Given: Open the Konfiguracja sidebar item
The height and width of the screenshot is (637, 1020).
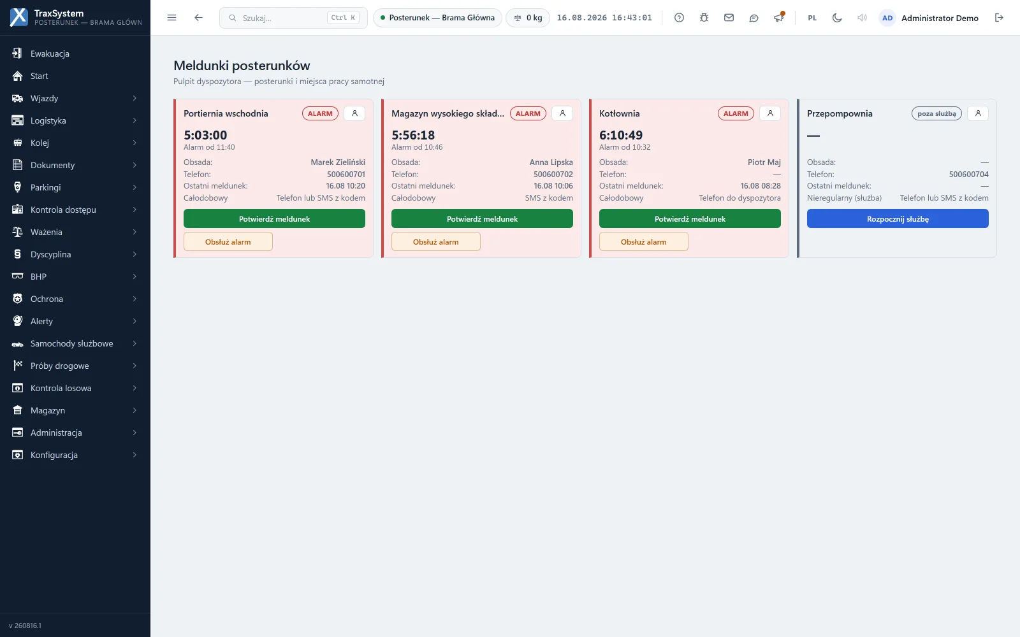Looking at the screenshot, I should [75, 455].
